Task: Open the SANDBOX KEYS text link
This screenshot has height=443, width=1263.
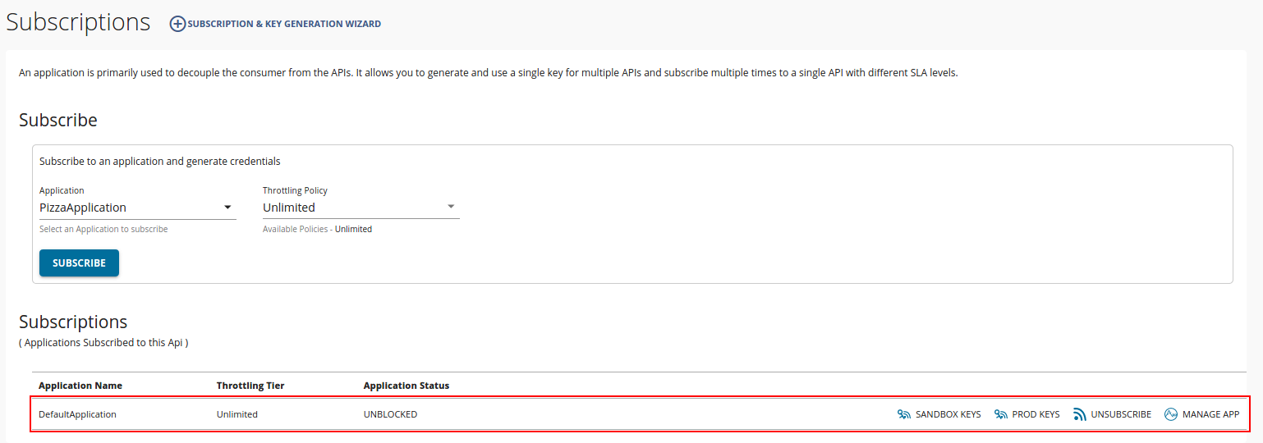Action: 948,414
